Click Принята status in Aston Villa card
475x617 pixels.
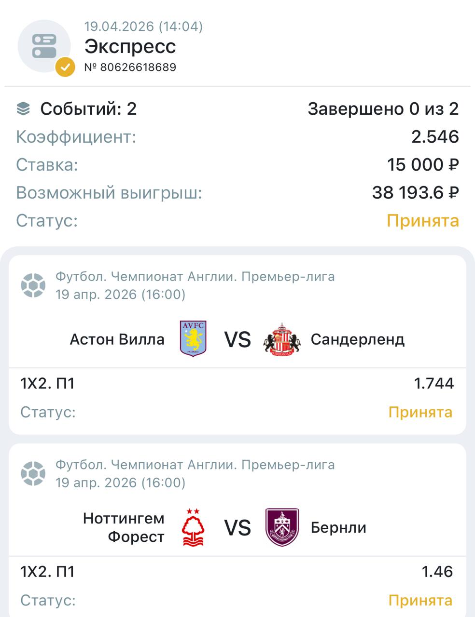click(420, 412)
